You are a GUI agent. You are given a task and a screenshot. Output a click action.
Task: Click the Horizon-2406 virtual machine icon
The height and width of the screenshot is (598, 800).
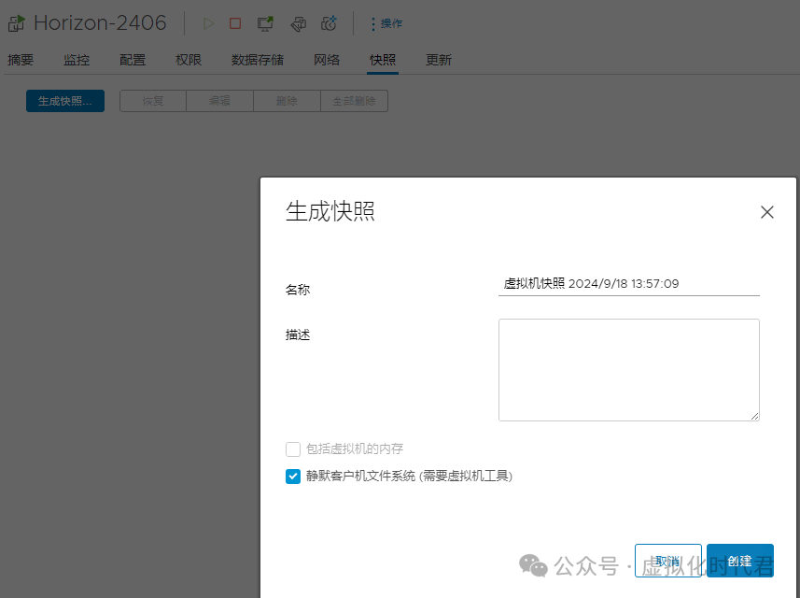coord(16,23)
